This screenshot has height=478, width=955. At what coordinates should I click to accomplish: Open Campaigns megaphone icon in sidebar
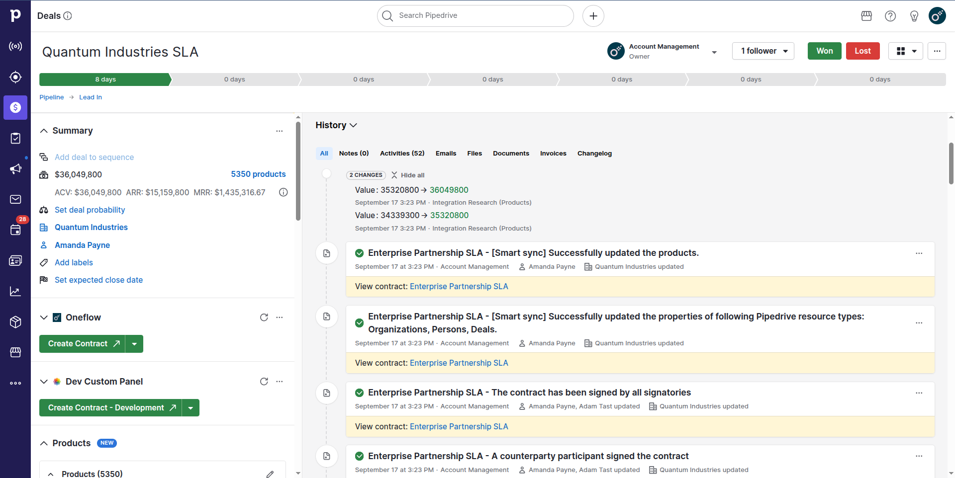point(15,169)
